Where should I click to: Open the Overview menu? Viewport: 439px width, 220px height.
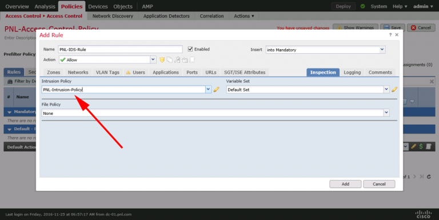(17, 6)
